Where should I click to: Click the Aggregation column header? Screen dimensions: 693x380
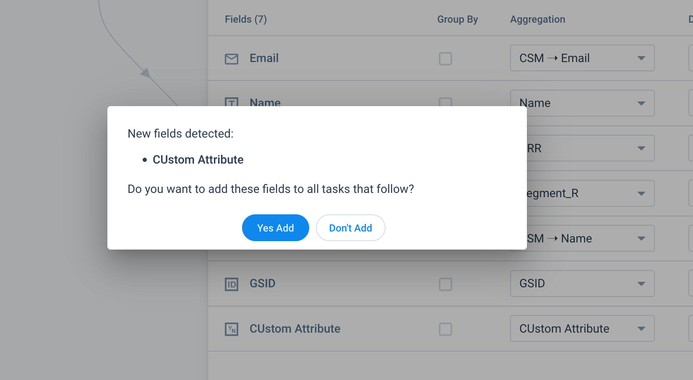(x=538, y=19)
